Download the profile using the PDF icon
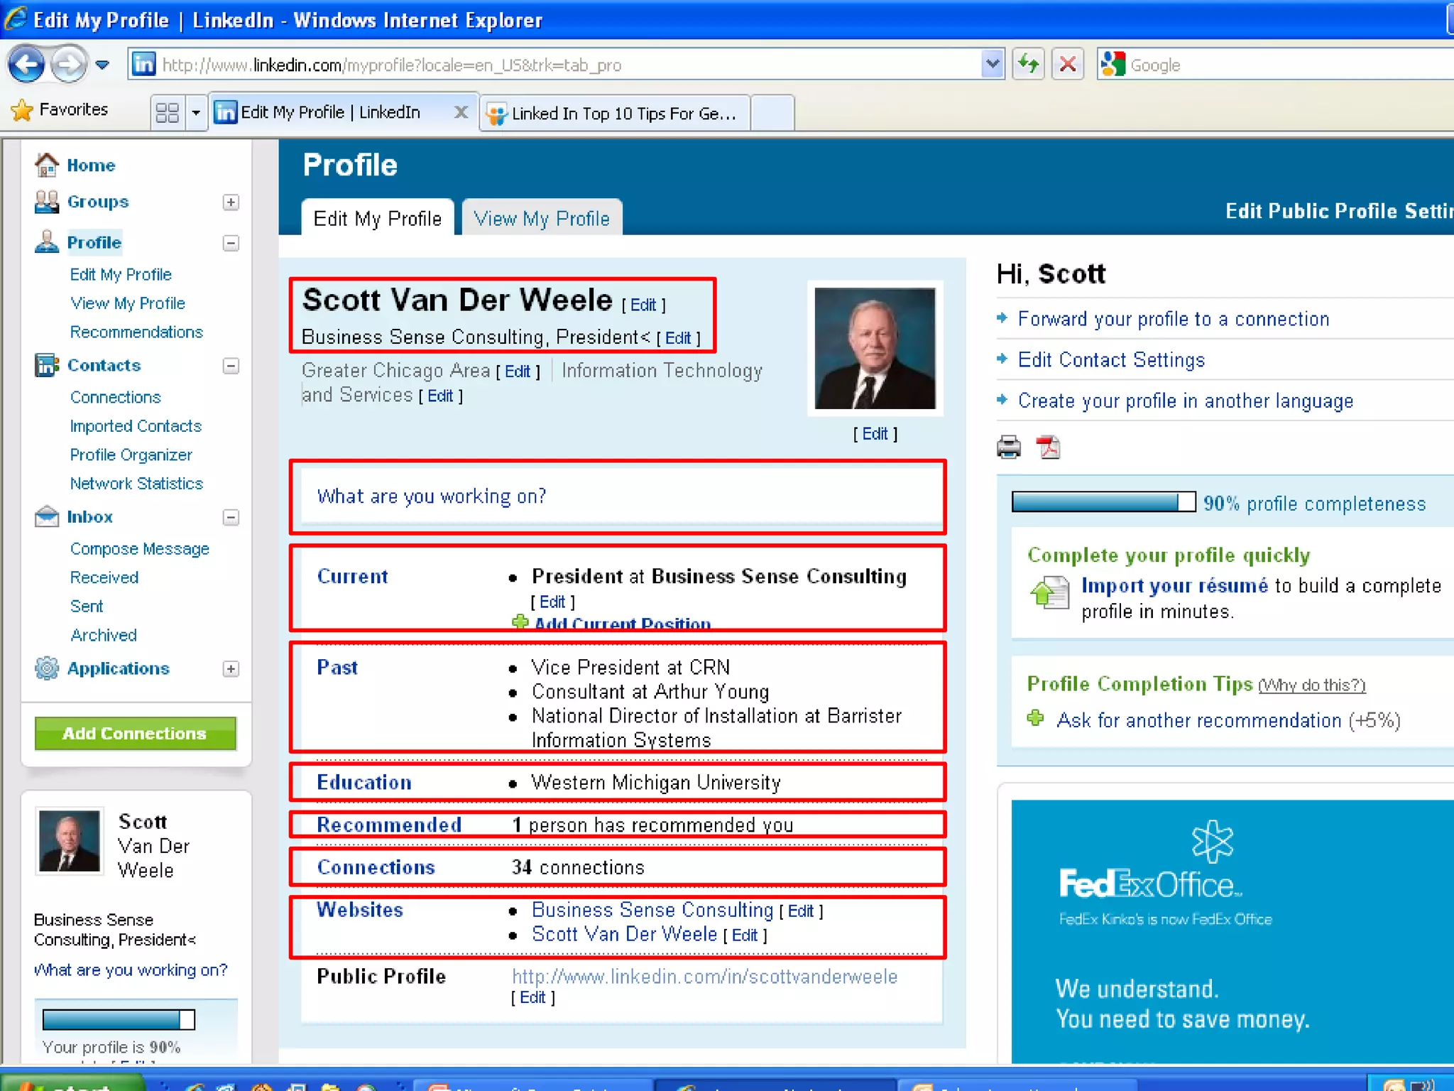Screen dimensions: 1454x1091 pos(1048,447)
